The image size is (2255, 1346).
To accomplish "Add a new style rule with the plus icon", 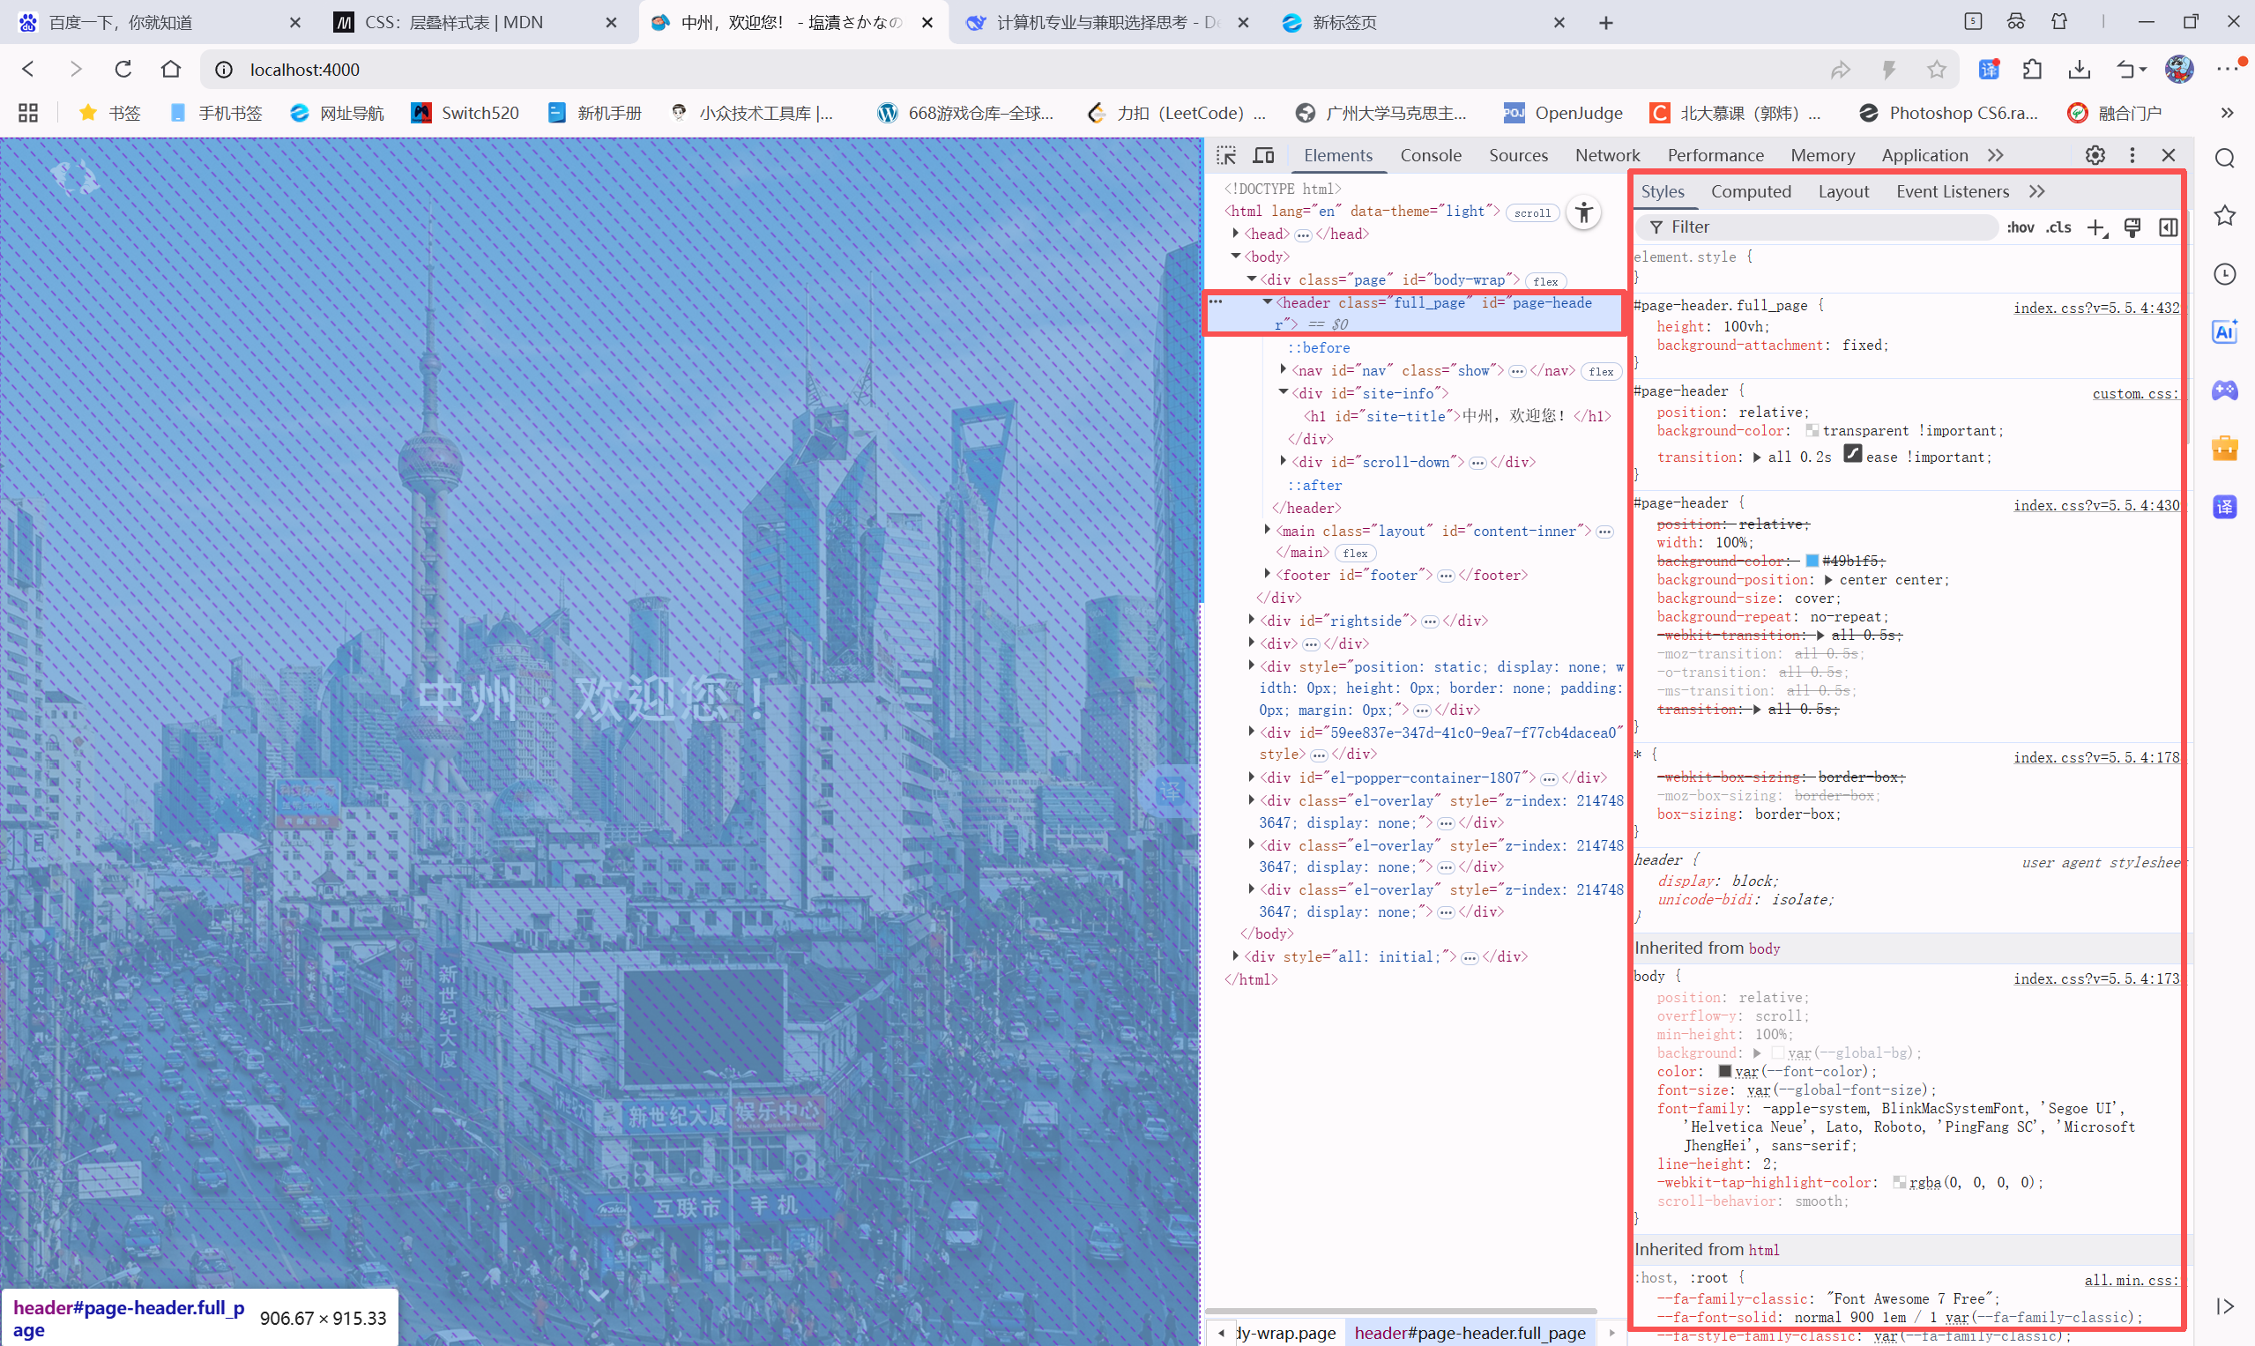I will (2095, 227).
